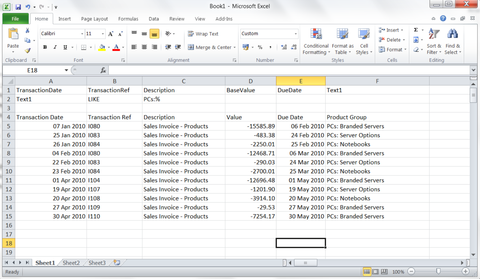The height and width of the screenshot is (279, 480).
Task: Click the Format Painter brush icon
Action: click(28, 50)
